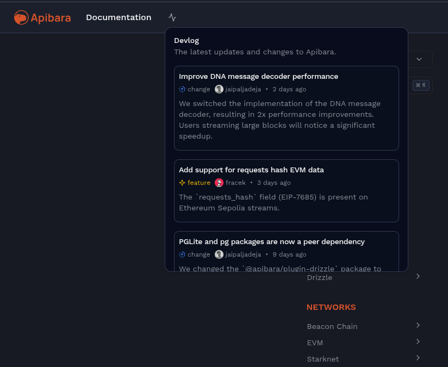Click author name 'fracek'
Screen dimensions: 448x367
[x=235, y=183]
